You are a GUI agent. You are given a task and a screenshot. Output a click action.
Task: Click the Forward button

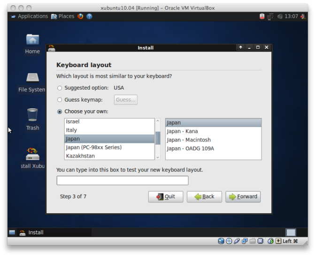[243, 196]
